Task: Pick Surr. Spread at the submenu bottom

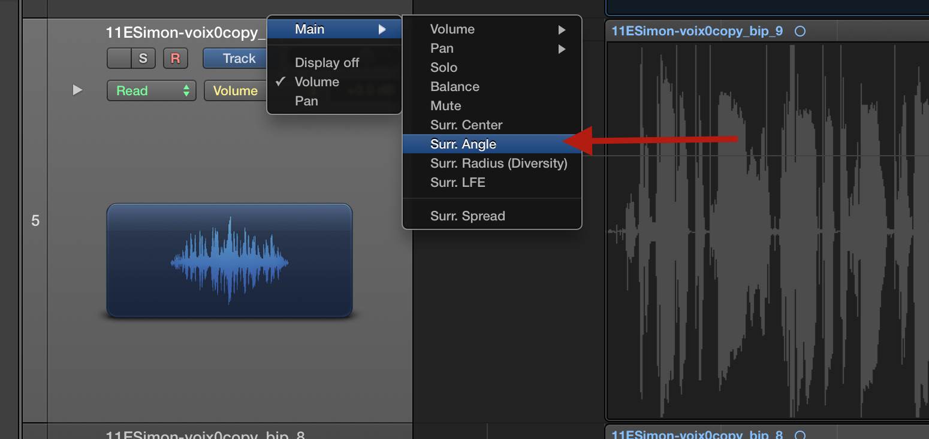Action: (x=467, y=216)
